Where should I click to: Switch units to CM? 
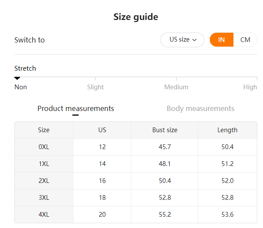pos(245,40)
